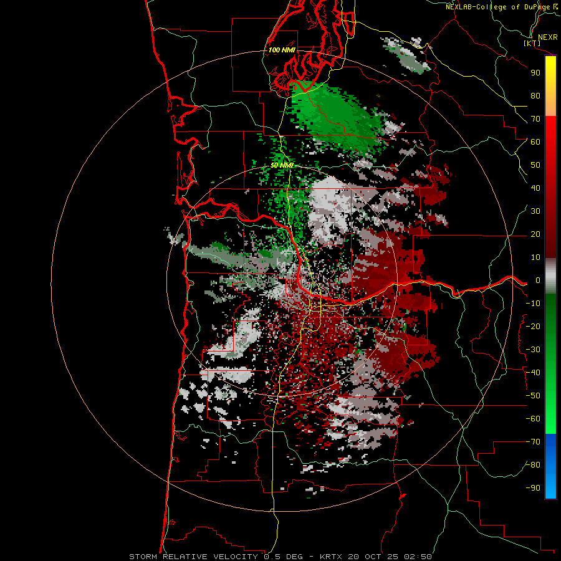Screen dimensions: 561x561
Task: Click the "STORM RELATIVE VELOCITY 0.5 DEG" caption
Action: click(x=216, y=557)
